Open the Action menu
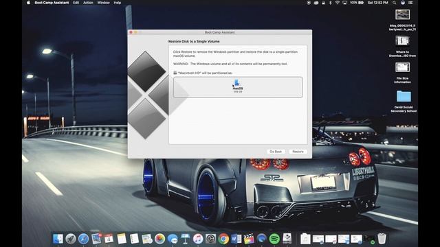This screenshot has width=440, height=247. pyautogui.click(x=88, y=3)
